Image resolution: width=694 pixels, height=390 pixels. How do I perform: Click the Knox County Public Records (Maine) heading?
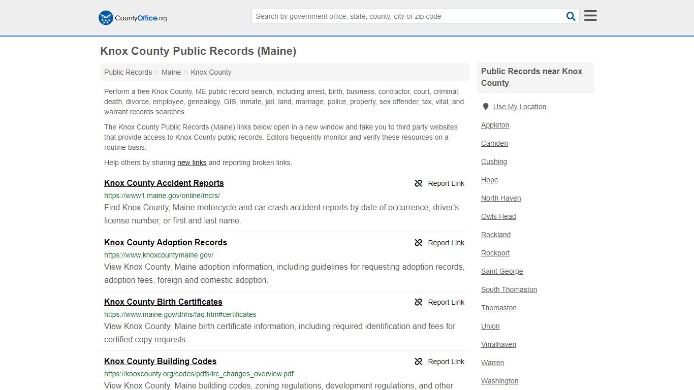click(x=198, y=51)
